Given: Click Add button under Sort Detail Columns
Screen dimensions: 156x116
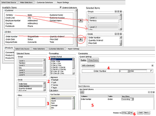Looking at the screenshot, I should pos(82,92).
